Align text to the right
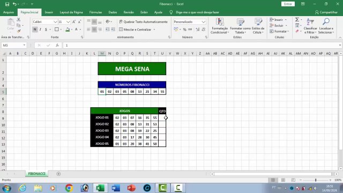This screenshot has width=343, height=193. (x=100, y=29)
